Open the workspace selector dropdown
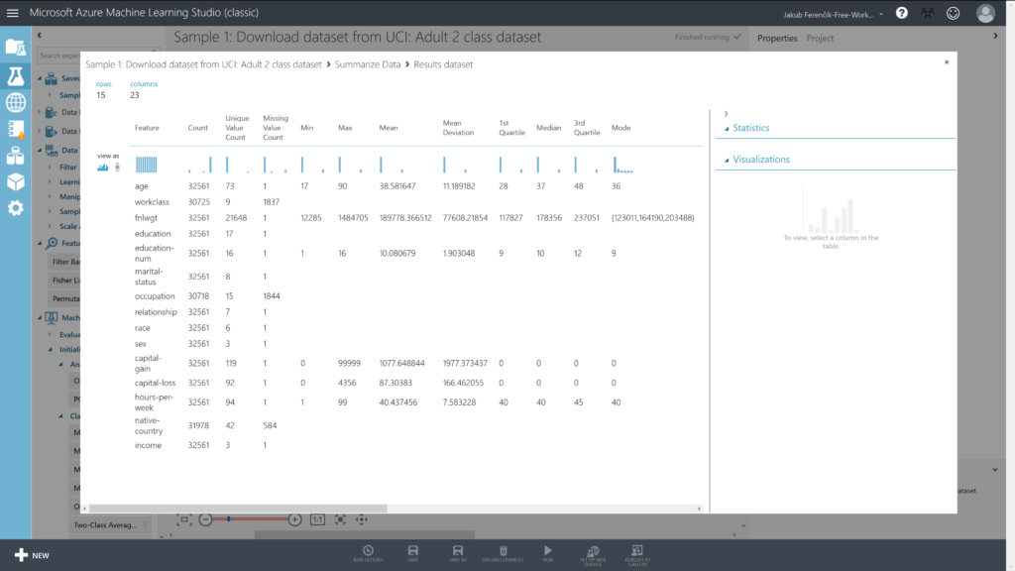The height and width of the screenshot is (571, 1015). [x=830, y=13]
